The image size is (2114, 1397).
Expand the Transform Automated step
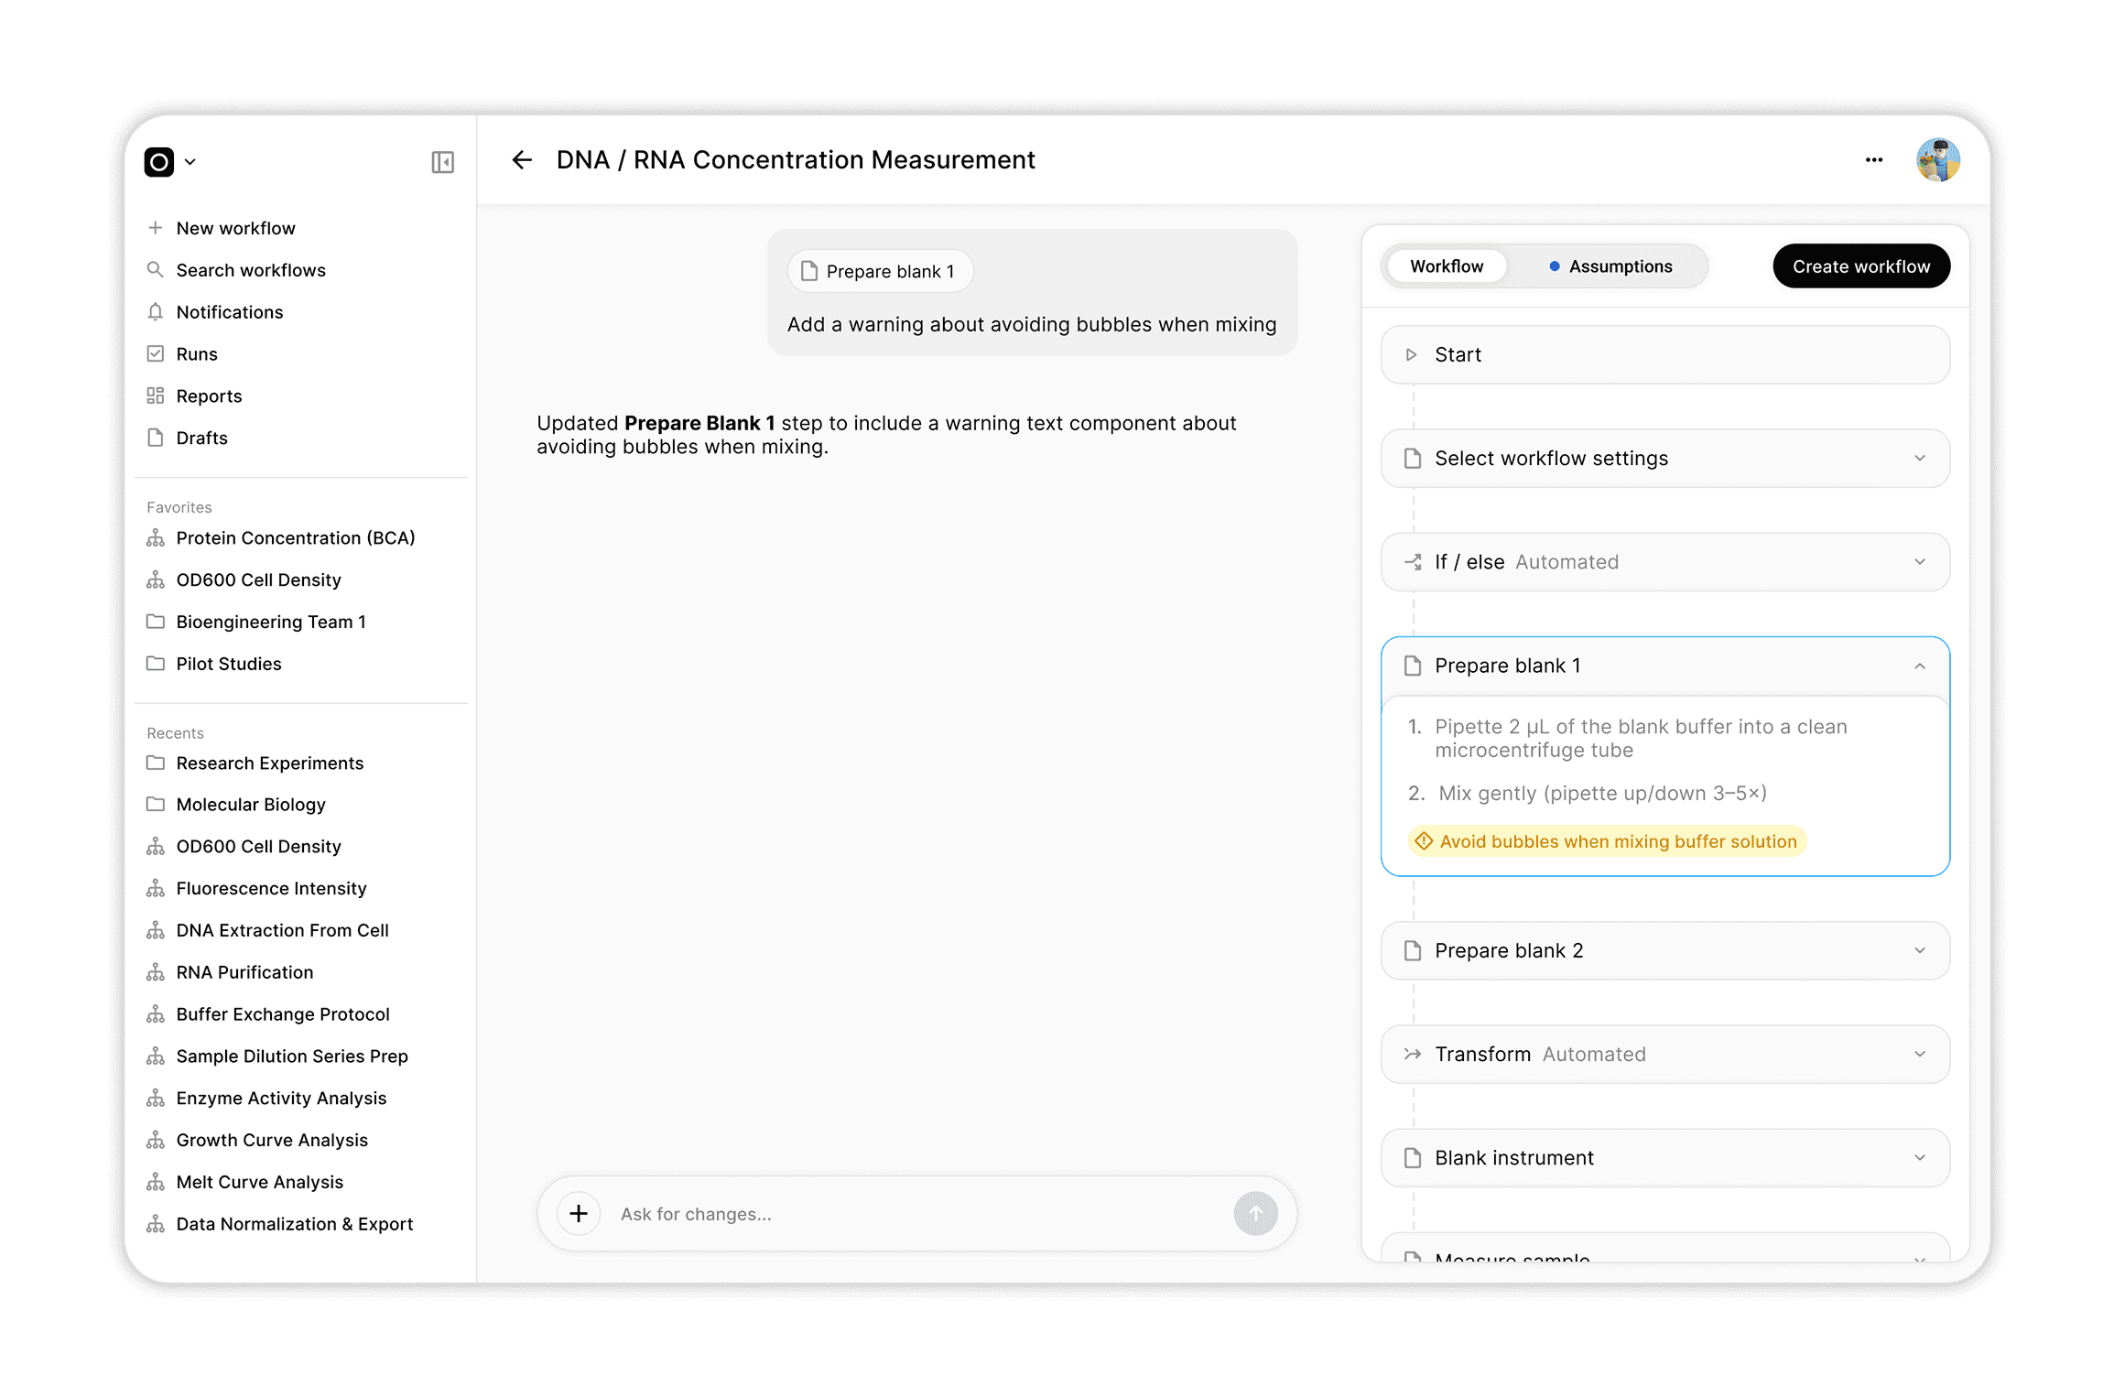click(x=1920, y=1055)
